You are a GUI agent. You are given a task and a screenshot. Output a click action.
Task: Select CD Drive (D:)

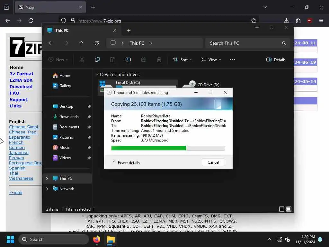coord(201,85)
